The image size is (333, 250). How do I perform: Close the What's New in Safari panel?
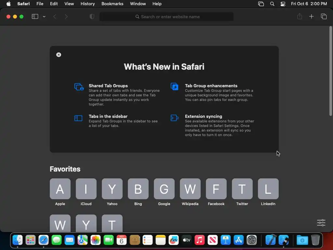coord(59,55)
